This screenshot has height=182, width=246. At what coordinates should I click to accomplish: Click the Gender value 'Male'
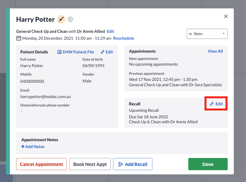pos(87,81)
